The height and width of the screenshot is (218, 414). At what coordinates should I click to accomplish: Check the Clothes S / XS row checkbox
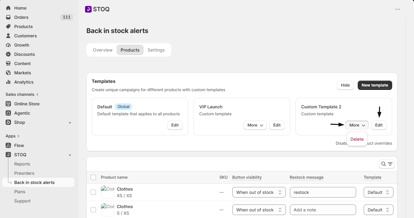pos(93,210)
